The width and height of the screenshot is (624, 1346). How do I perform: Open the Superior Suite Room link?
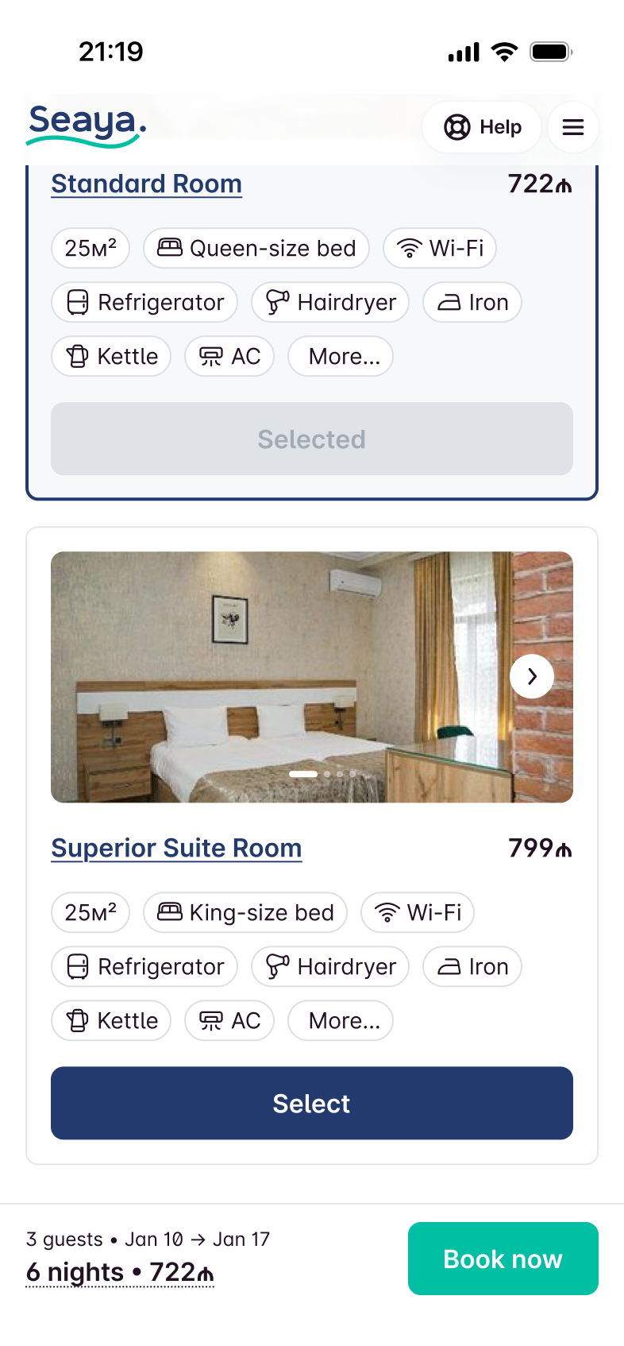click(176, 848)
